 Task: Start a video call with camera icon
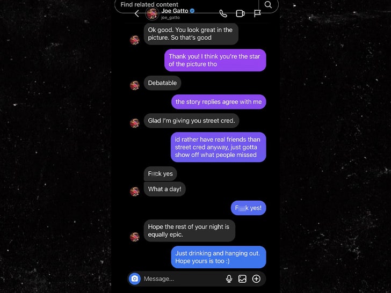(x=240, y=13)
